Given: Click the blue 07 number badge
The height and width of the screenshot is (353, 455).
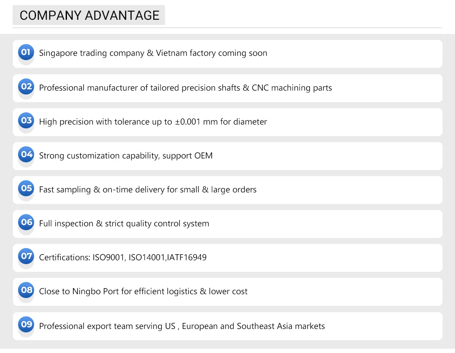Looking at the screenshot, I should point(26,256).
